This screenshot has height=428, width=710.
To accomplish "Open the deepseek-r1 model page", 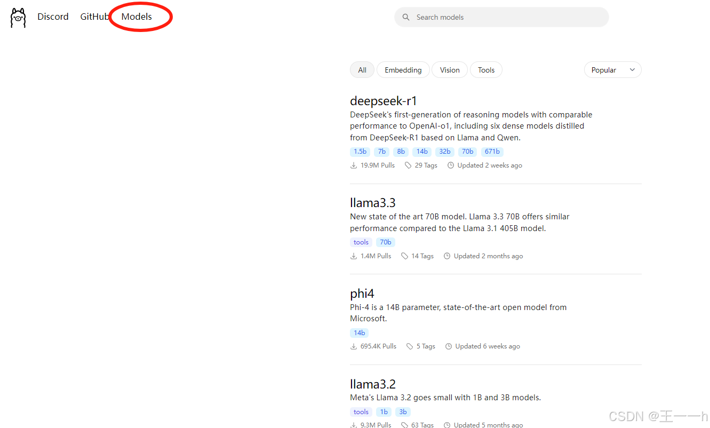I will [x=383, y=101].
